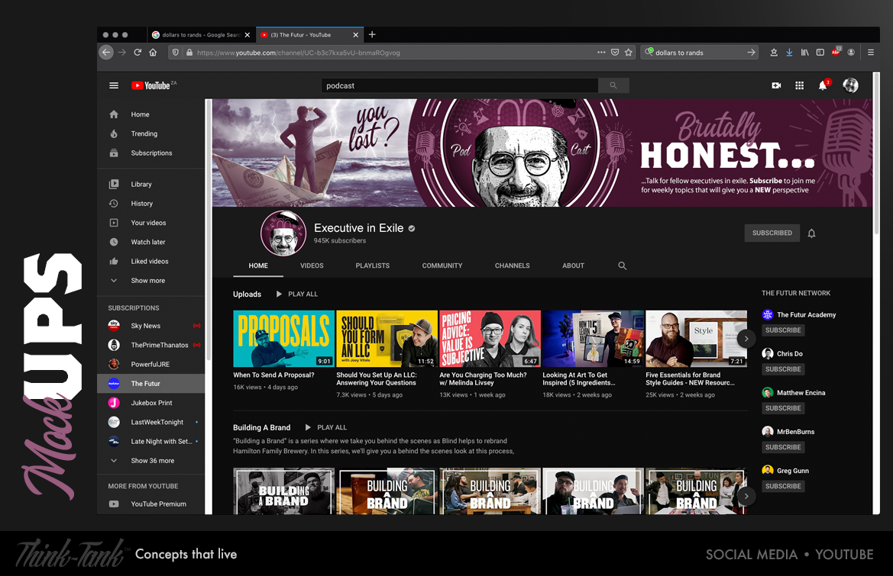This screenshot has height=576, width=893.
Task: Bookmark the page with the star icon
Action: click(x=629, y=53)
